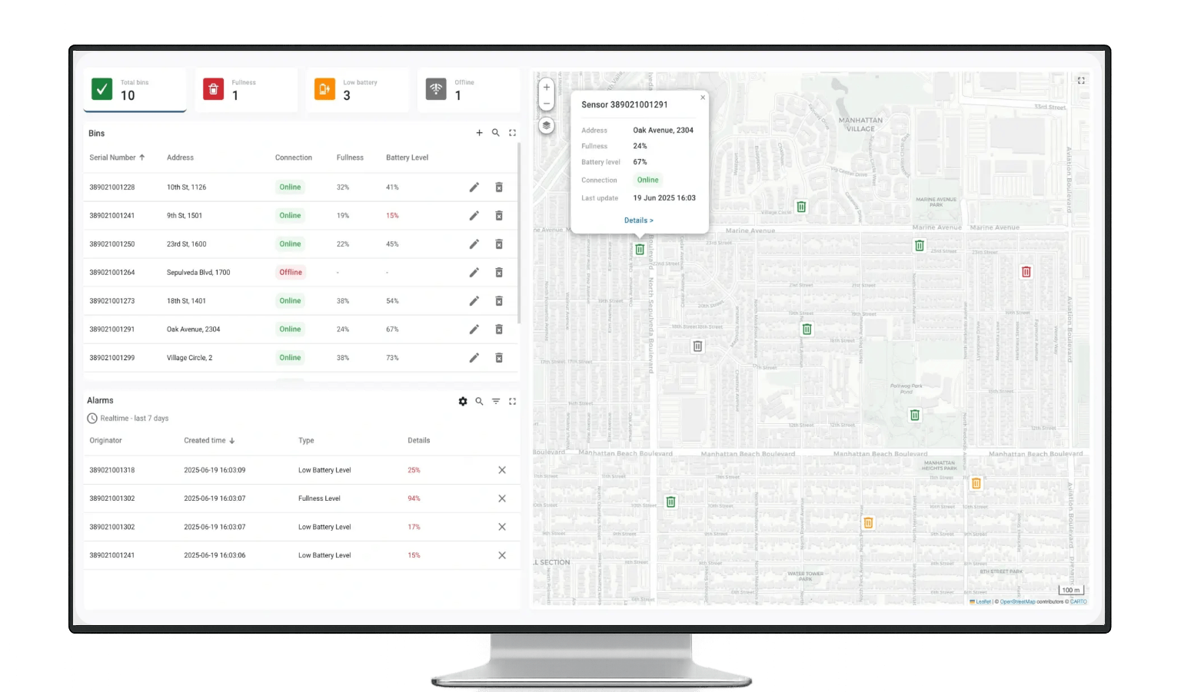Viewport: 1181px width, 692px height.
Task: Expand the Bins panel to fullscreen
Action: pyautogui.click(x=513, y=132)
